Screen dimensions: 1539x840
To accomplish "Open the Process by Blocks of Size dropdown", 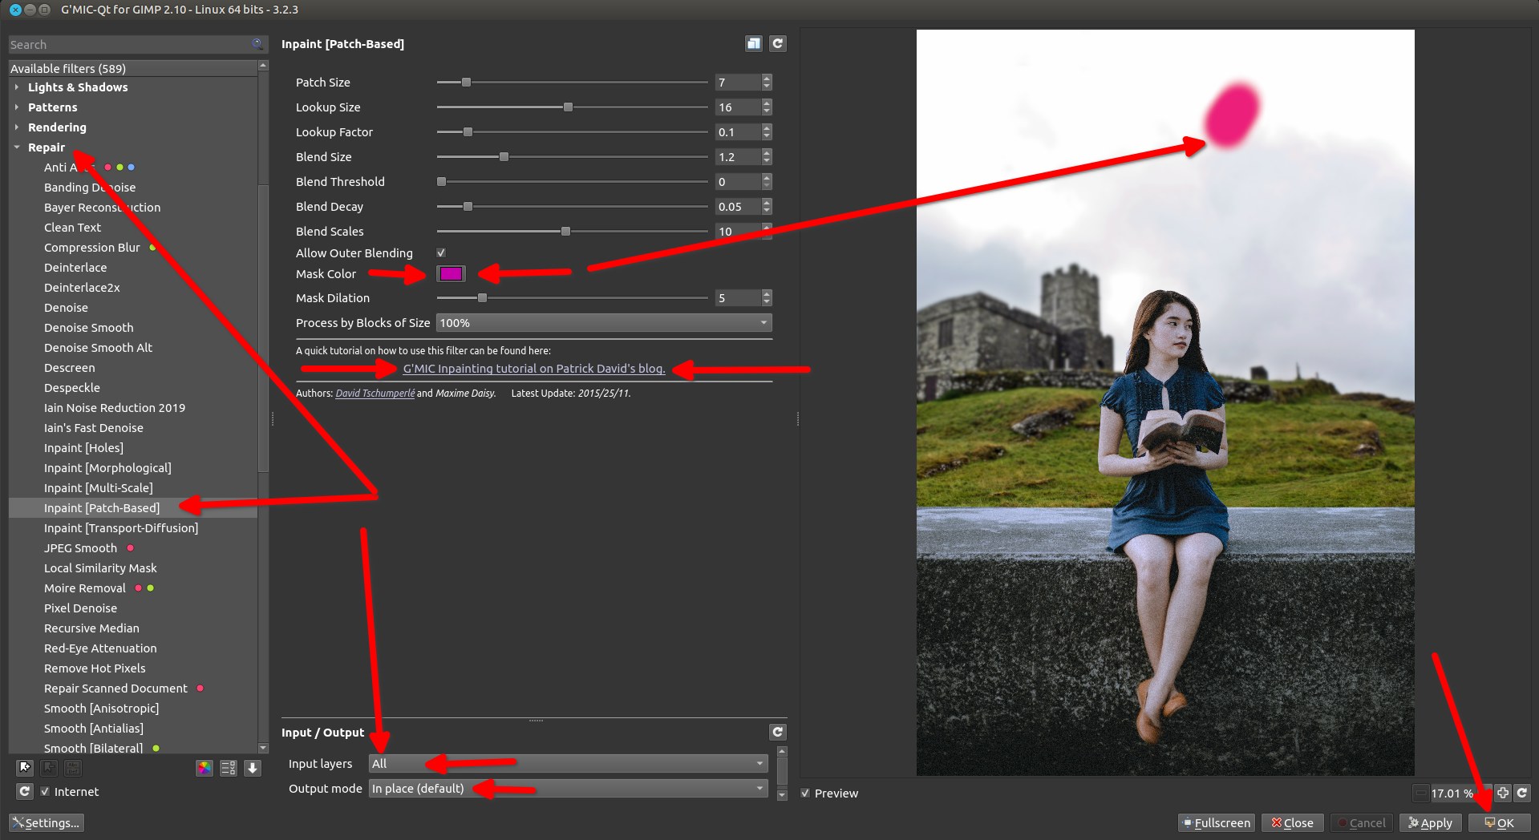I will tap(603, 323).
